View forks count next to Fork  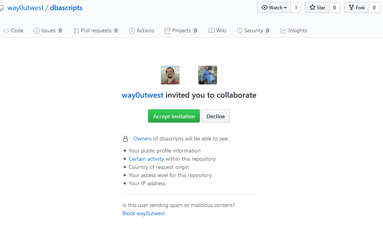pos(374,7)
